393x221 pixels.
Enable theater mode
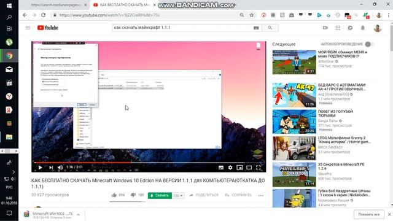[249, 168]
